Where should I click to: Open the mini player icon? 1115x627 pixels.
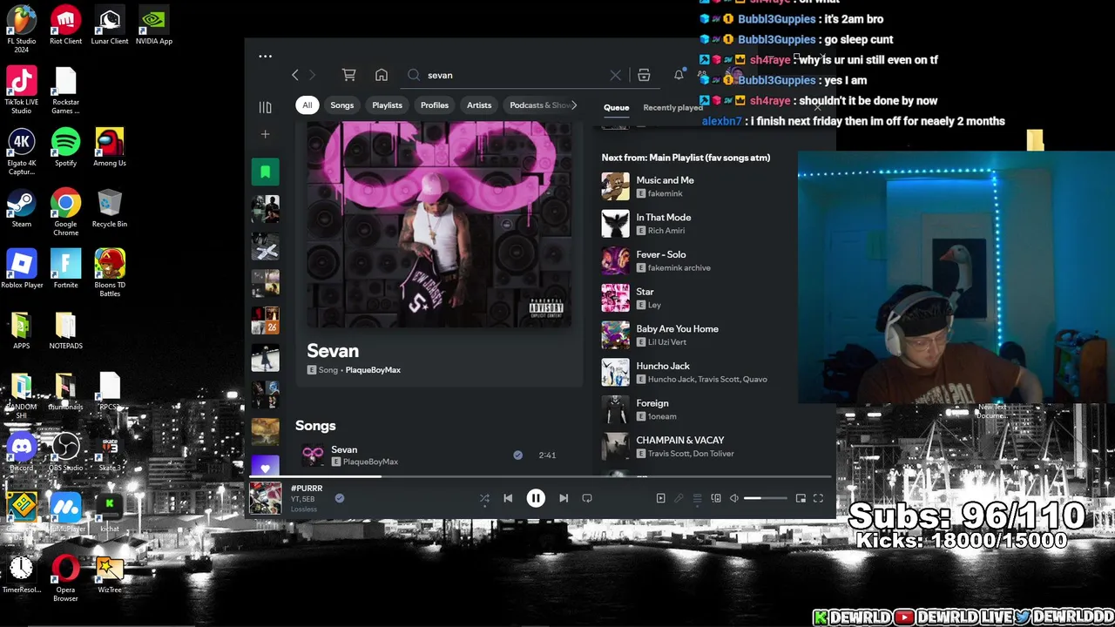click(x=801, y=498)
